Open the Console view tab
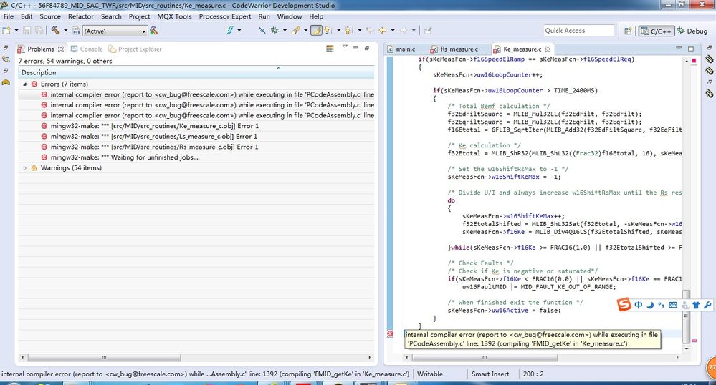This screenshot has height=385, width=716. (91, 49)
